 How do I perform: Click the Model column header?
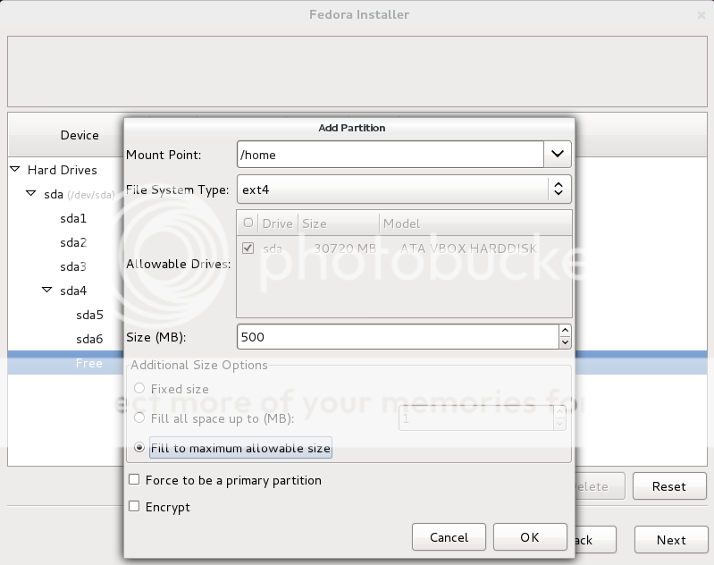coord(475,223)
